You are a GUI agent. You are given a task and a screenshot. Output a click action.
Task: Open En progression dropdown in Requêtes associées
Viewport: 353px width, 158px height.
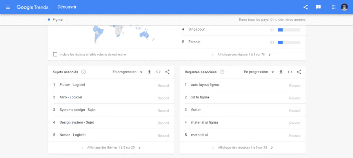[259, 72]
